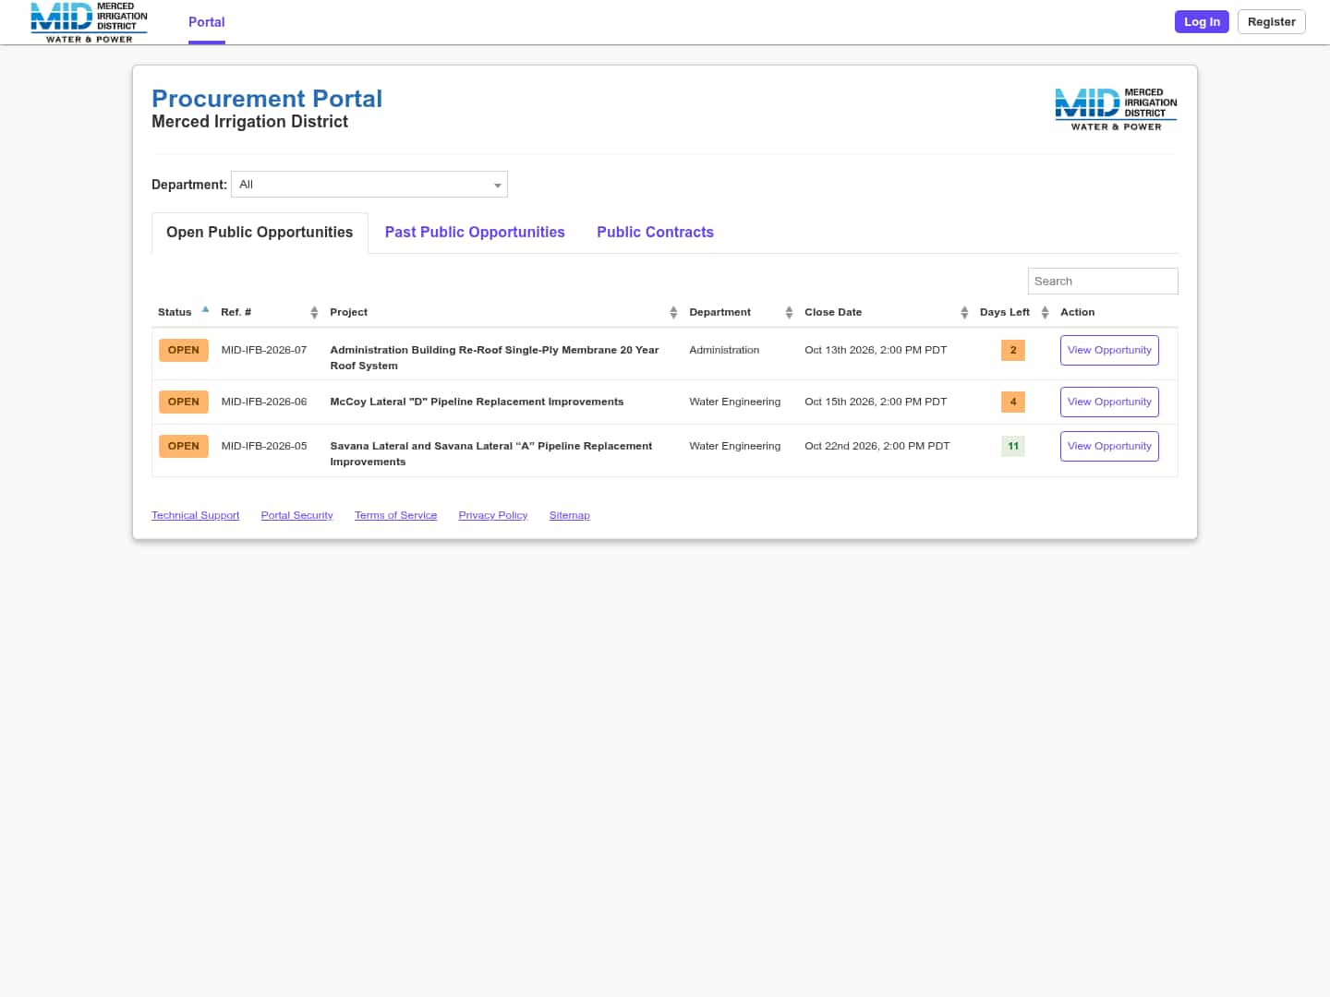Image resolution: width=1330 pixels, height=997 pixels.
Task: Sort by Close Date sort arrows
Action: click(964, 313)
